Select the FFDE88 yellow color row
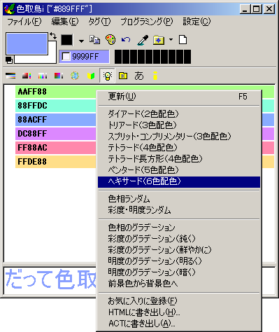 coord(56,162)
